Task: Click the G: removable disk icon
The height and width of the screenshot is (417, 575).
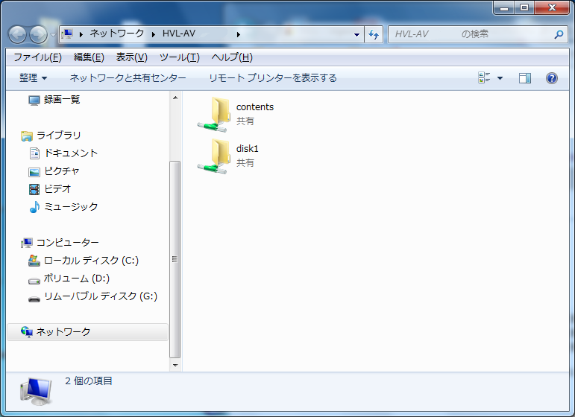Action: tap(34, 299)
